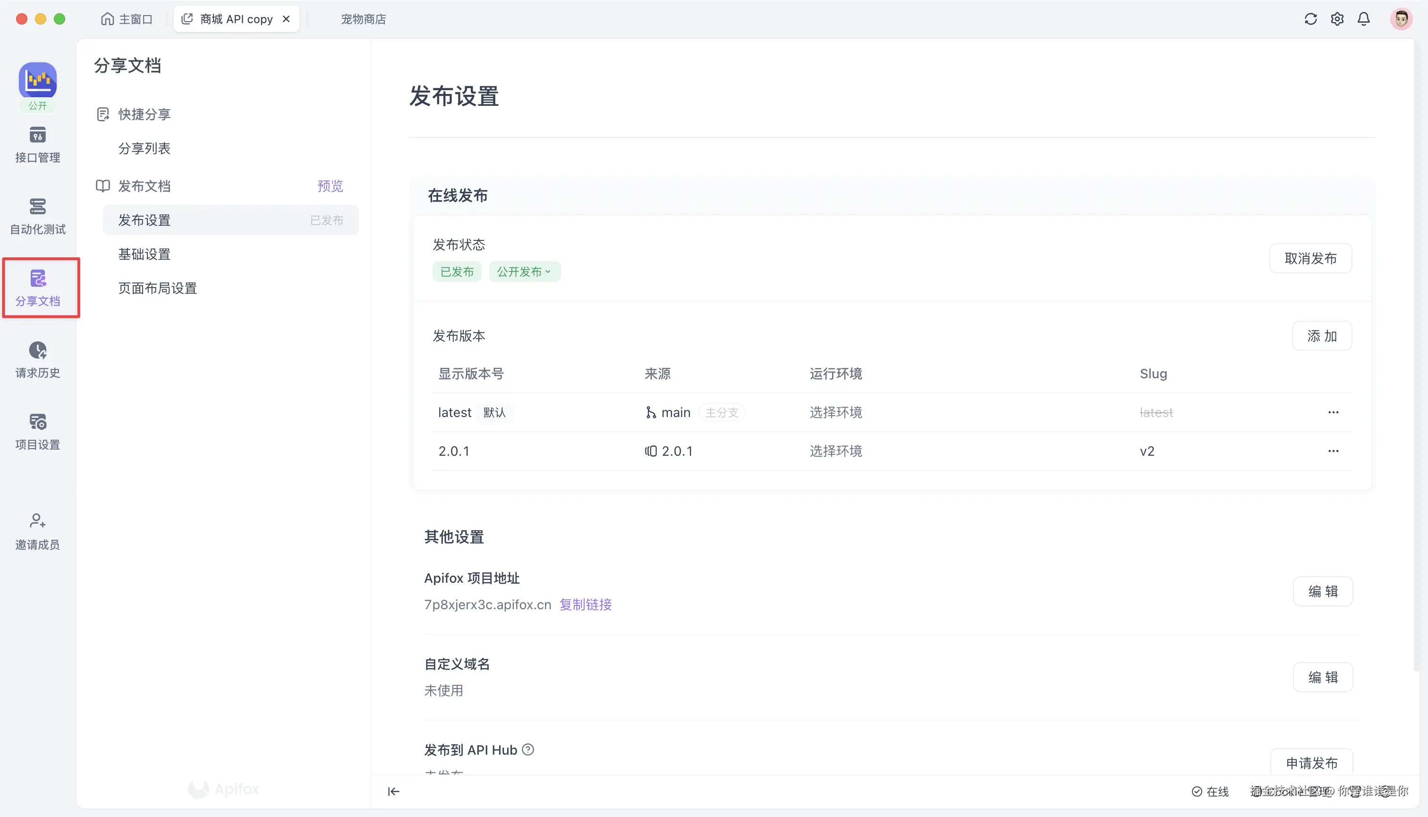
Task: Open the 接口管理 sidebar icon
Action: [x=37, y=145]
